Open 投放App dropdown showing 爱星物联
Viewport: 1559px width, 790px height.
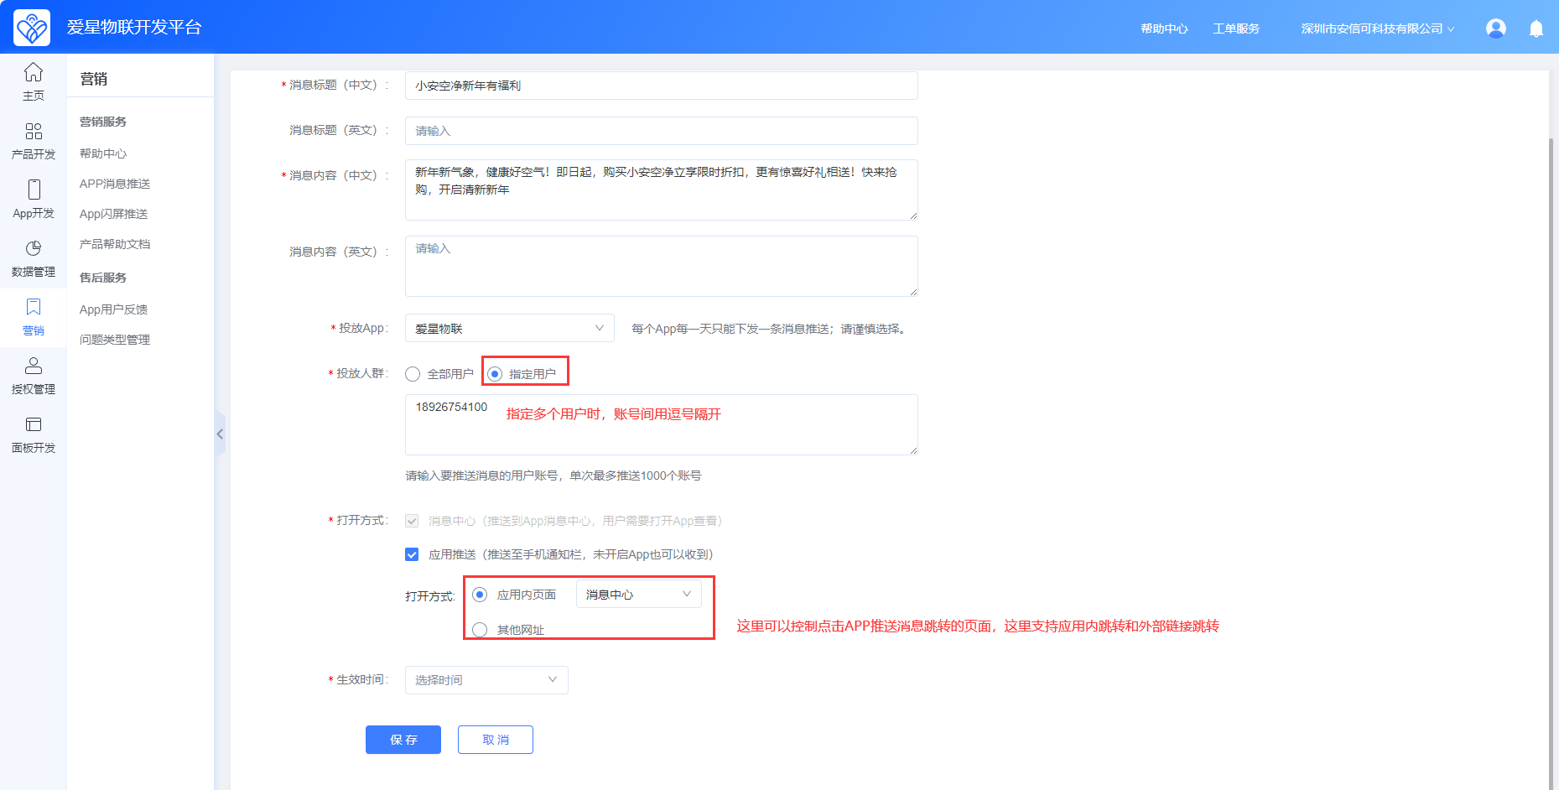click(510, 328)
